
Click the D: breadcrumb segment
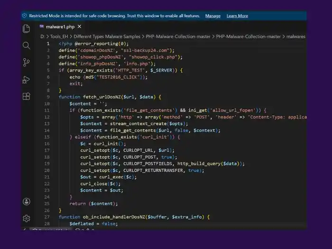coord(43,37)
